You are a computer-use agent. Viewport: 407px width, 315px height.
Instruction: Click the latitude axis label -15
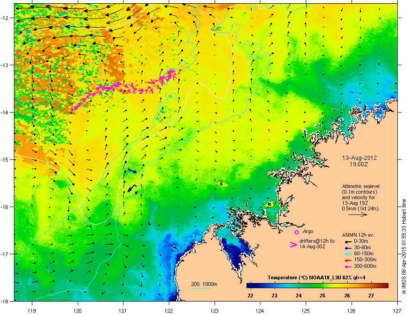tap(5, 159)
